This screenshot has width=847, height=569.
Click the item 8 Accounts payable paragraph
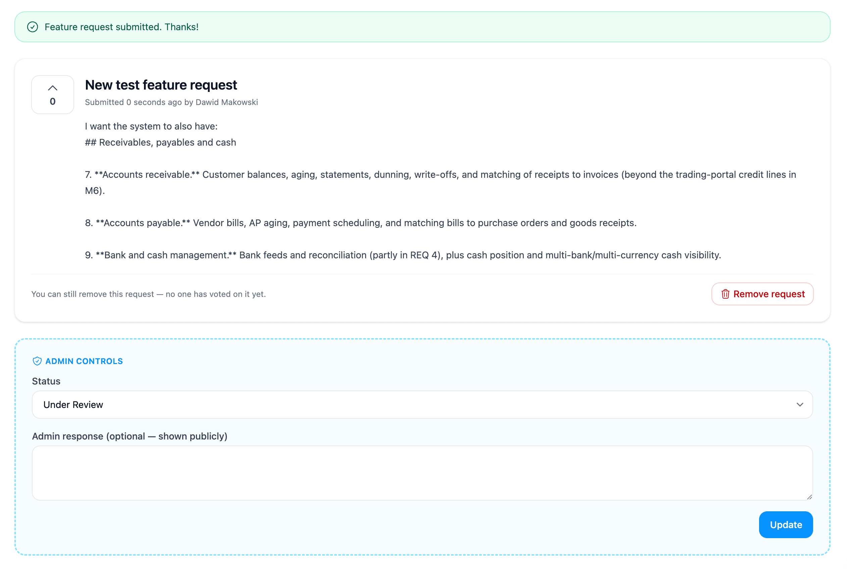coord(361,223)
